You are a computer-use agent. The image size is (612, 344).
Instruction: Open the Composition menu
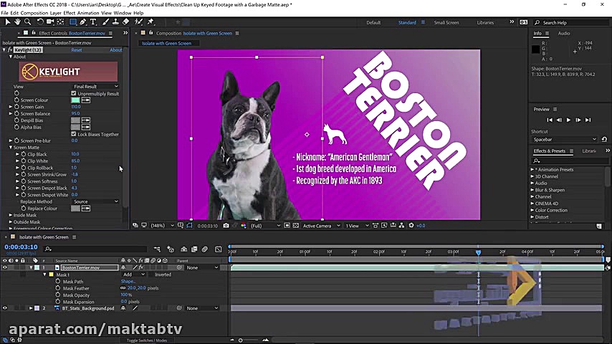pyautogui.click(x=34, y=13)
